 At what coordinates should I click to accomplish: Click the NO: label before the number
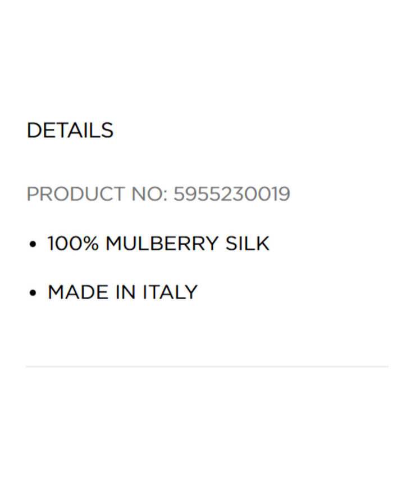[x=149, y=194]
